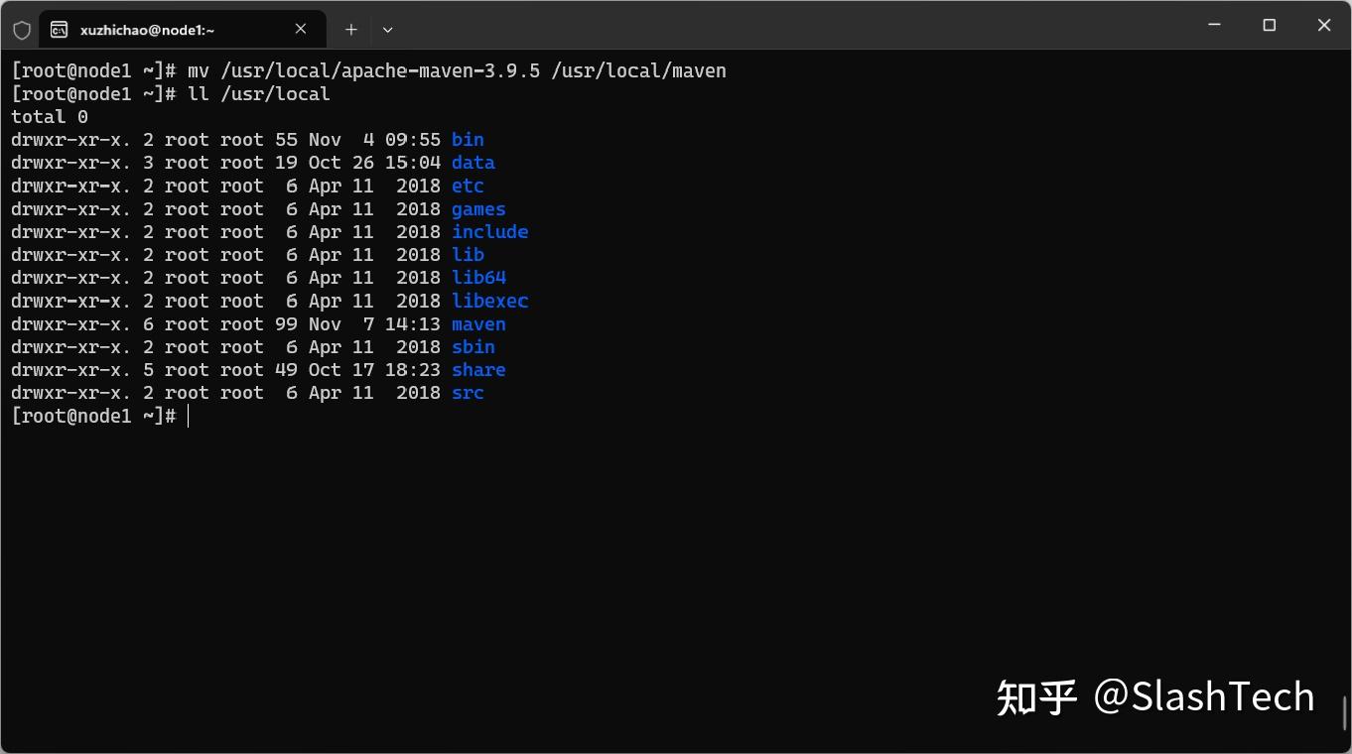The image size is (1352, 754).
Task: Click the shield icon in the title bar
Action: (21, 29)
